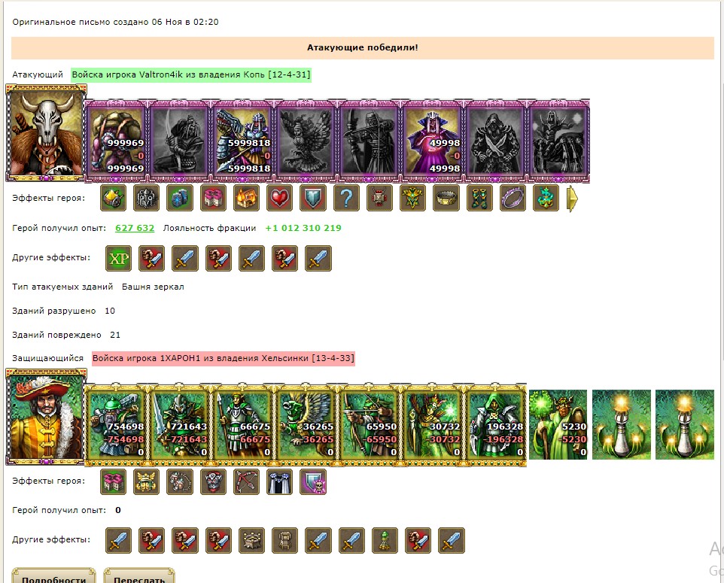Open defender 1ХАРОН1 army link
Viewport: 724px width, 583px height.
224,359
